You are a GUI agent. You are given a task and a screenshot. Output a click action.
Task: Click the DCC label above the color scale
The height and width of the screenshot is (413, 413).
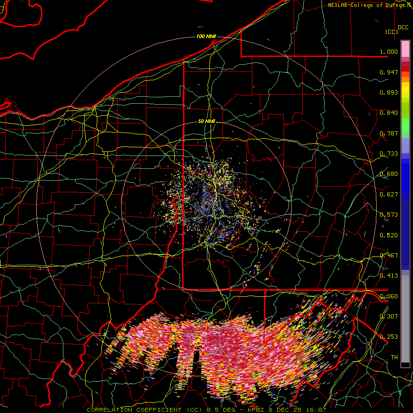click(403, 28)
